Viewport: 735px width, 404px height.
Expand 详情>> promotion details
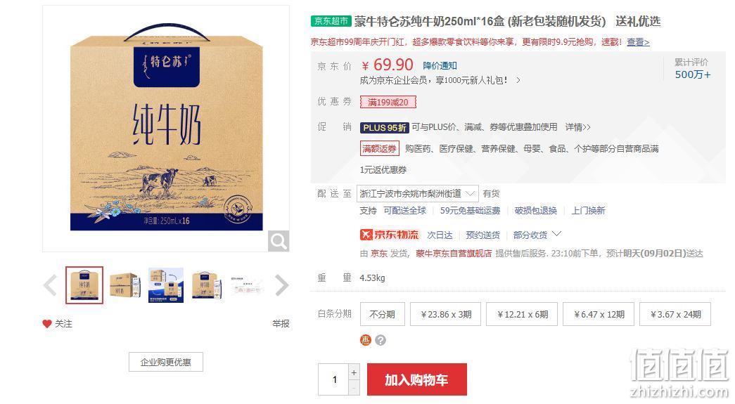click(x=577, y=127)
